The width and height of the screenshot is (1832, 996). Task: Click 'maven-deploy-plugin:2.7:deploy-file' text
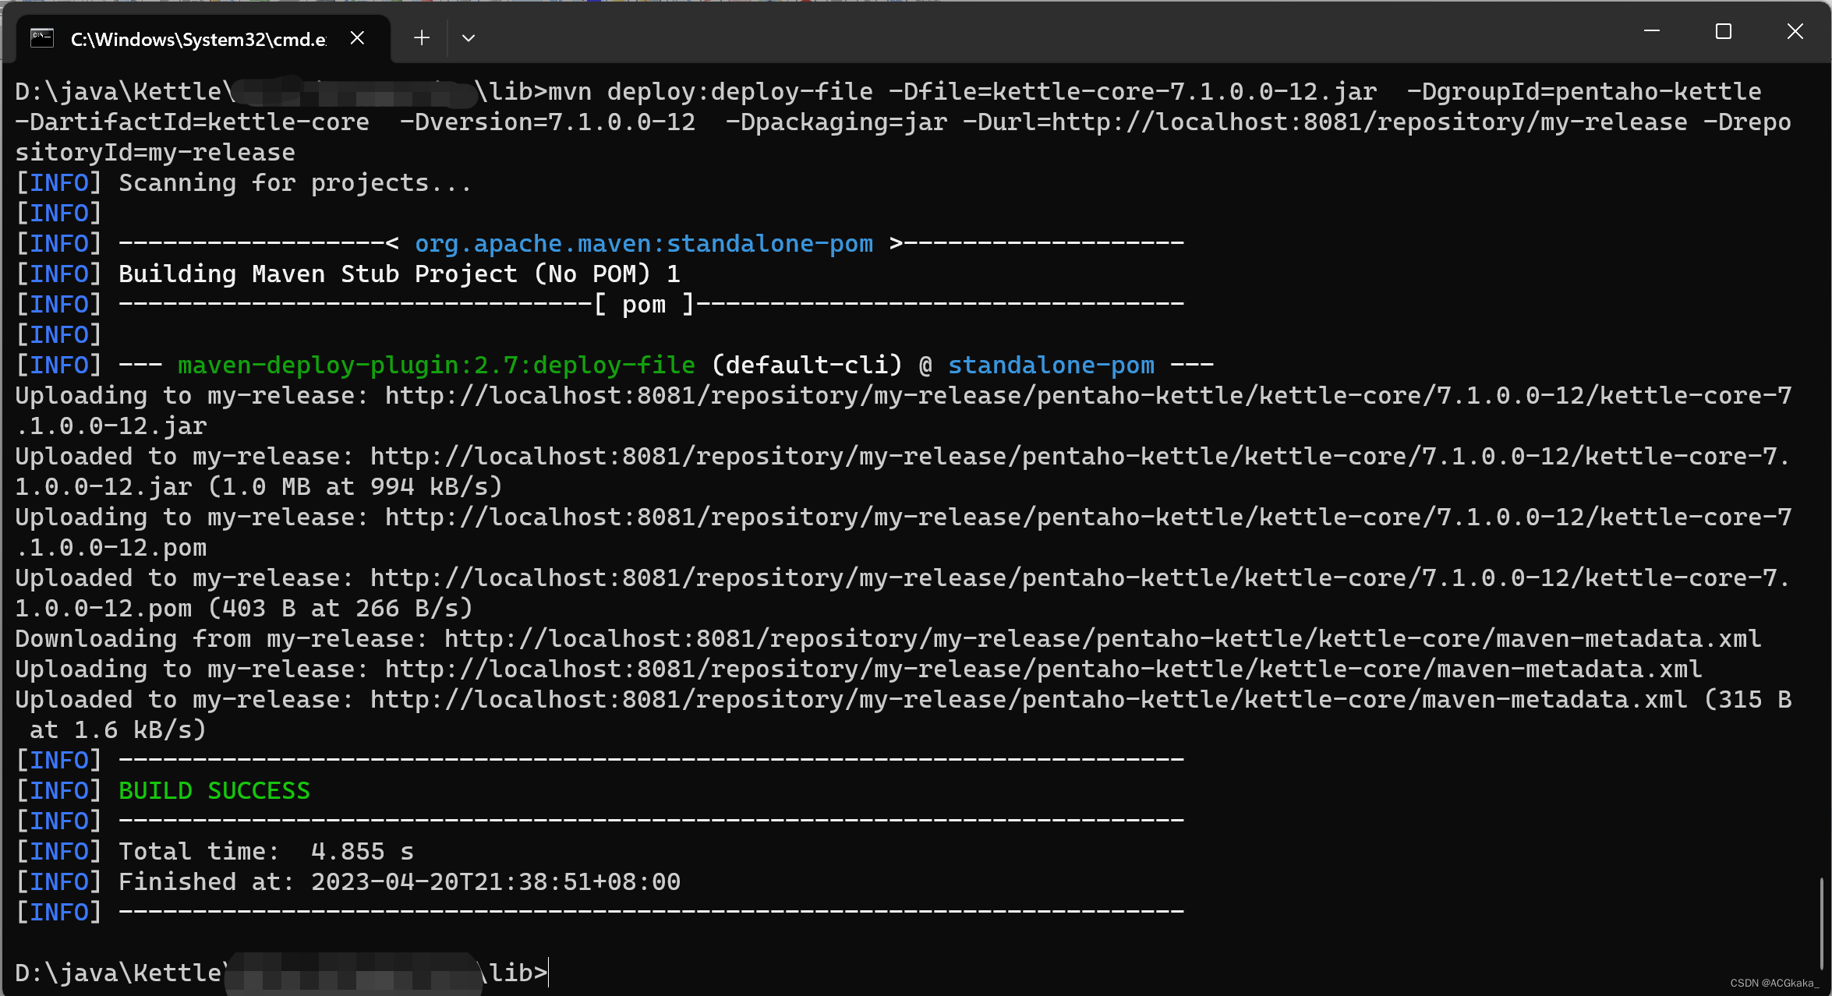point(437,365)
